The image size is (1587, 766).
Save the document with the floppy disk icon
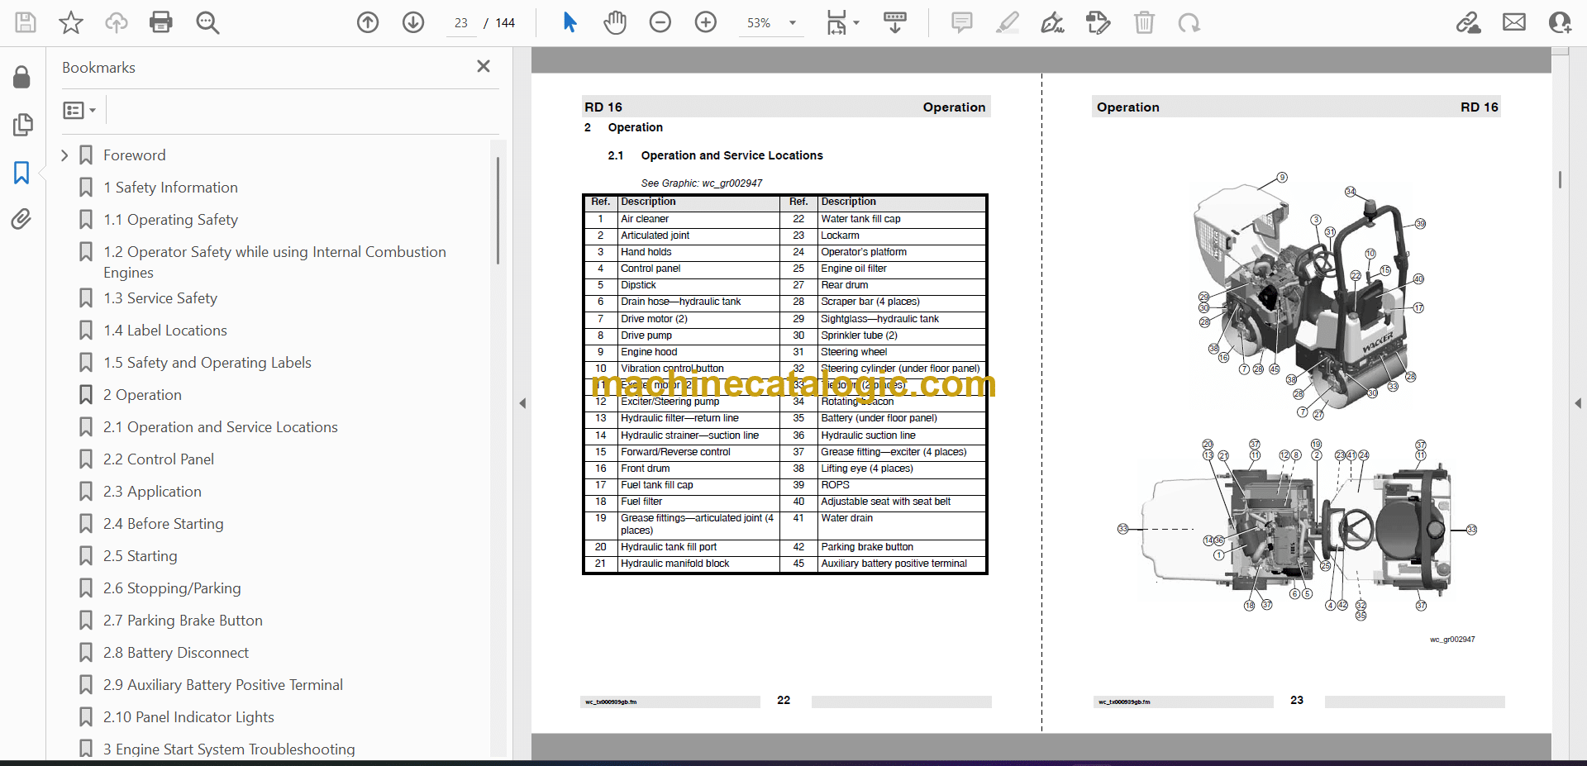coord(26,22)
